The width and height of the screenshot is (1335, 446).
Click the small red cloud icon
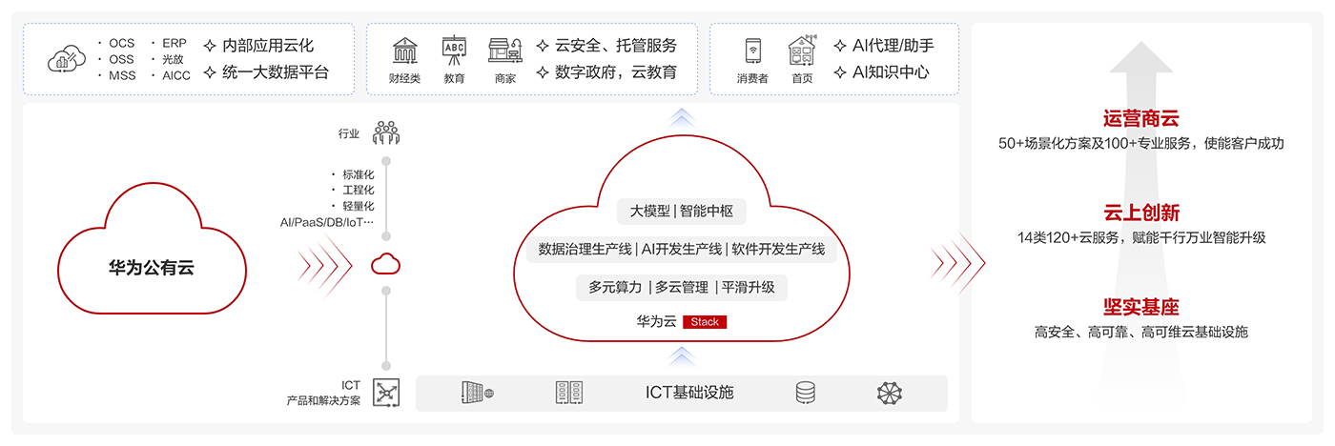coord(385,263)
